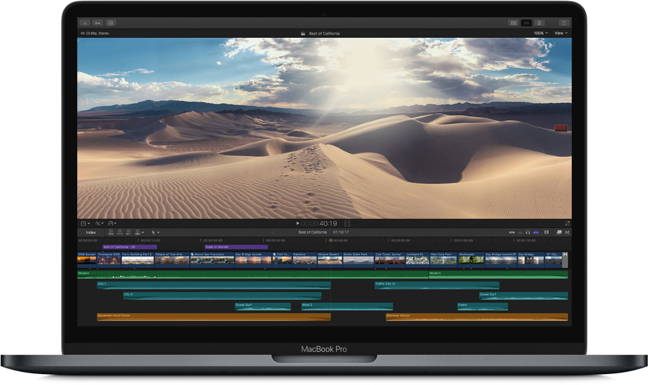Toggle headphones audio skimming
Viewport: 649px width, 385px height.
[x=528, y=232]
